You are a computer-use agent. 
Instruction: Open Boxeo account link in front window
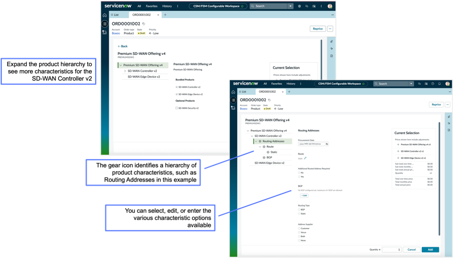(x=243, y=109)
